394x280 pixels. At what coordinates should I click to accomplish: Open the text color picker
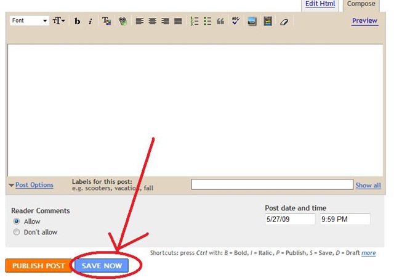point(107,21)
